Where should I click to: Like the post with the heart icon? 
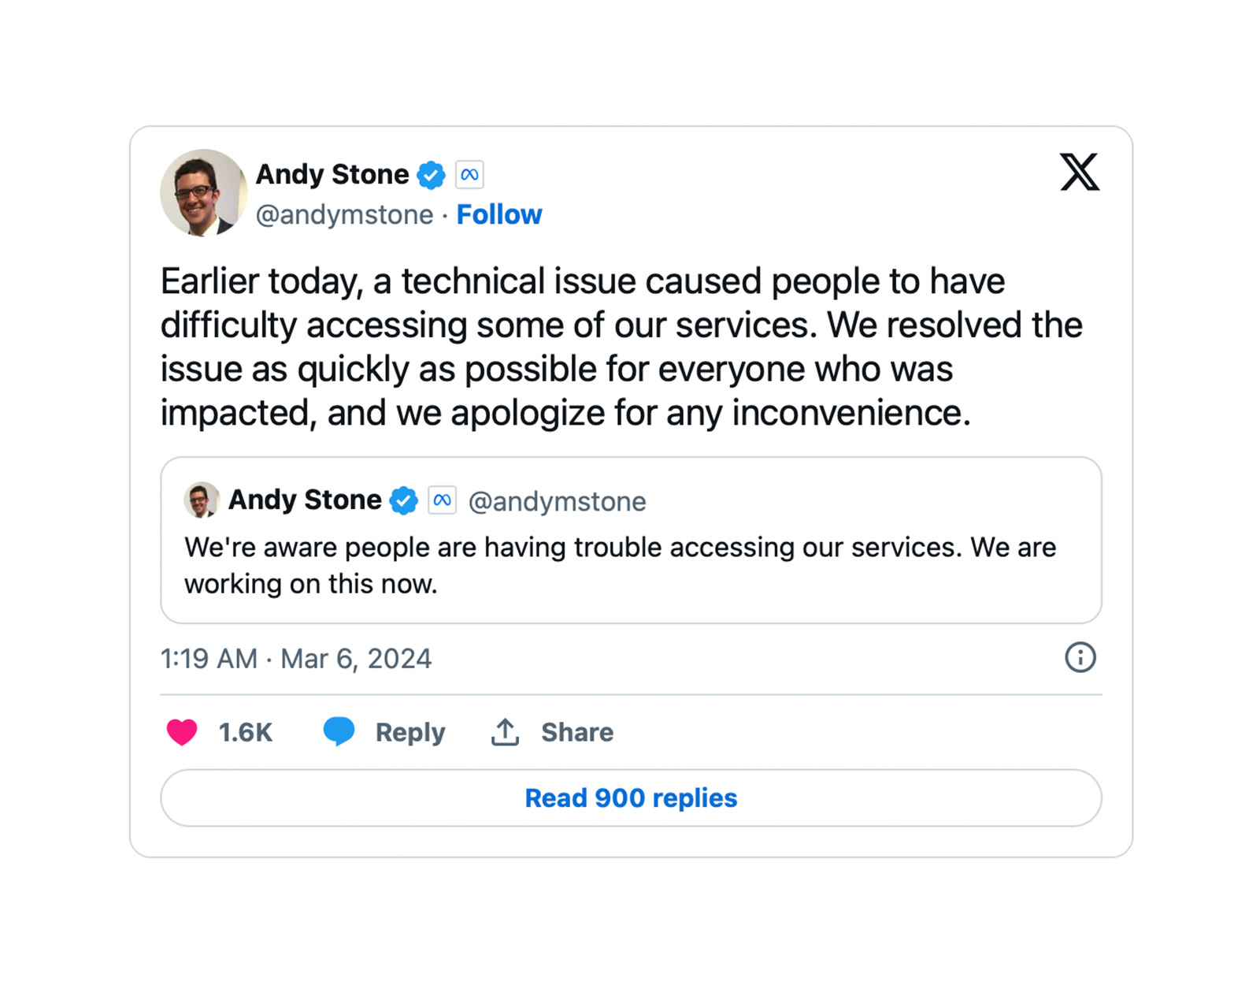pyautogui.click(x=182, y=732)
